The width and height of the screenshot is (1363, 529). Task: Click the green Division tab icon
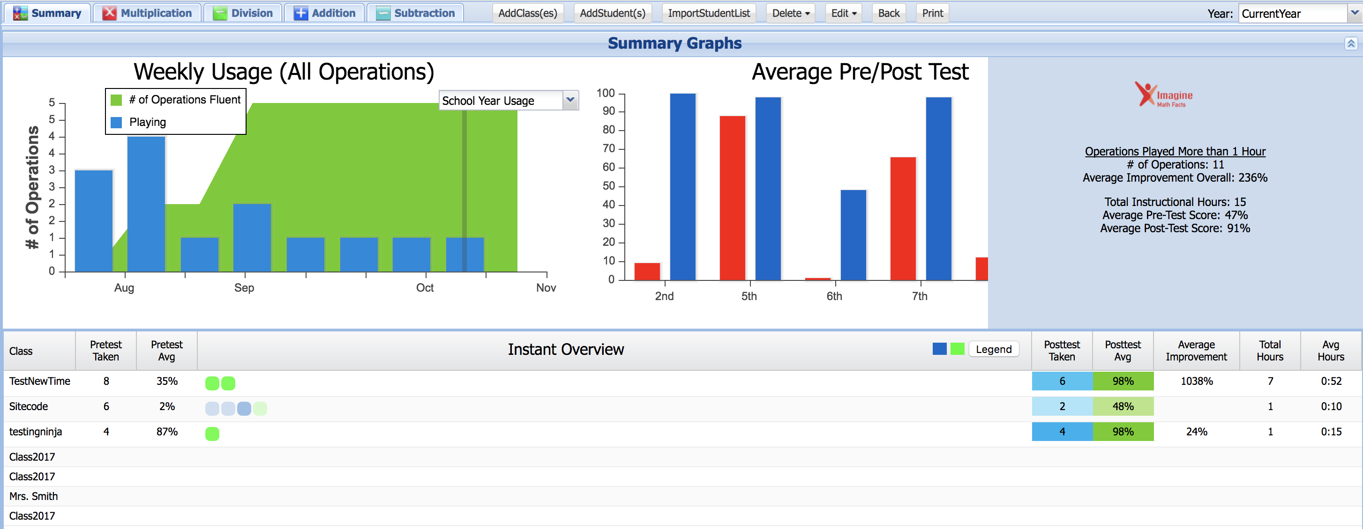pyautogui.click(x=219, y=13)
